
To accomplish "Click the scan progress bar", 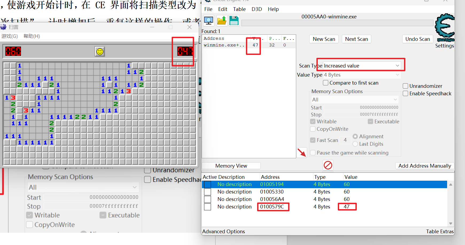I will (337, 23).
